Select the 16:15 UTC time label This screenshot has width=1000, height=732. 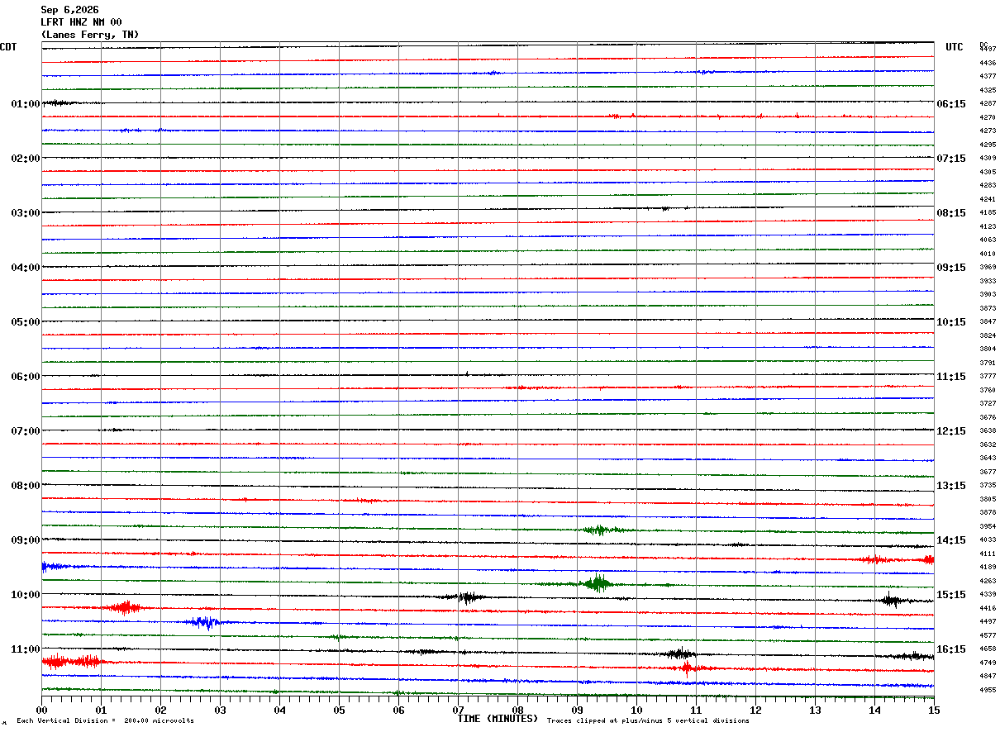pyautogui.click(x=951, y=649)
